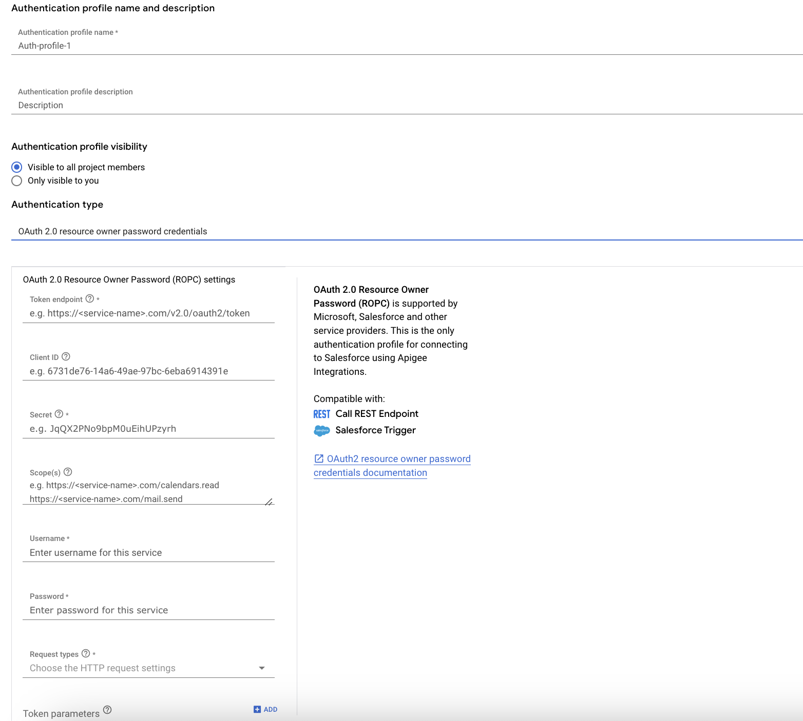
Task: Select Only visible to you
Action: click(17, 181)
